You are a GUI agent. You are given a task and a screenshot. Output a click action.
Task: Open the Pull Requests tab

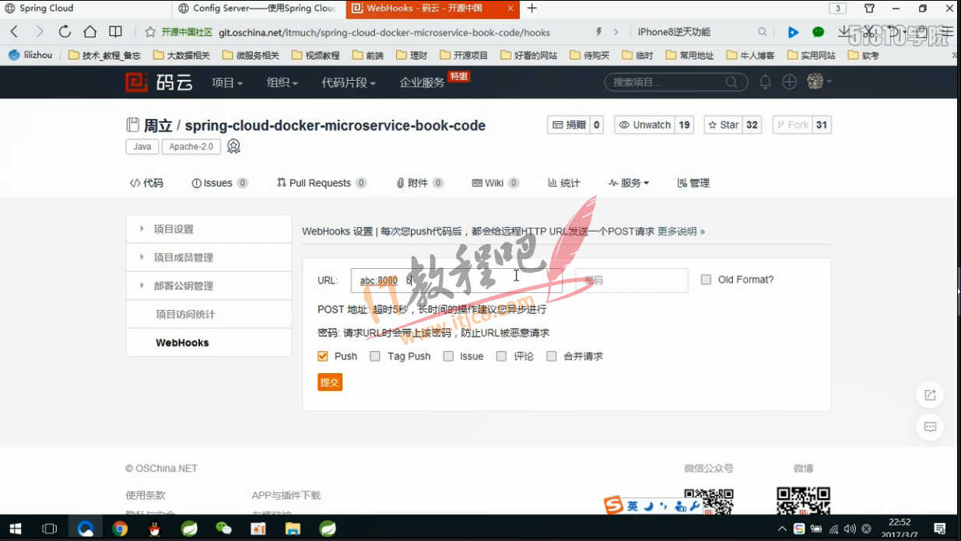[x=321, y=183]
